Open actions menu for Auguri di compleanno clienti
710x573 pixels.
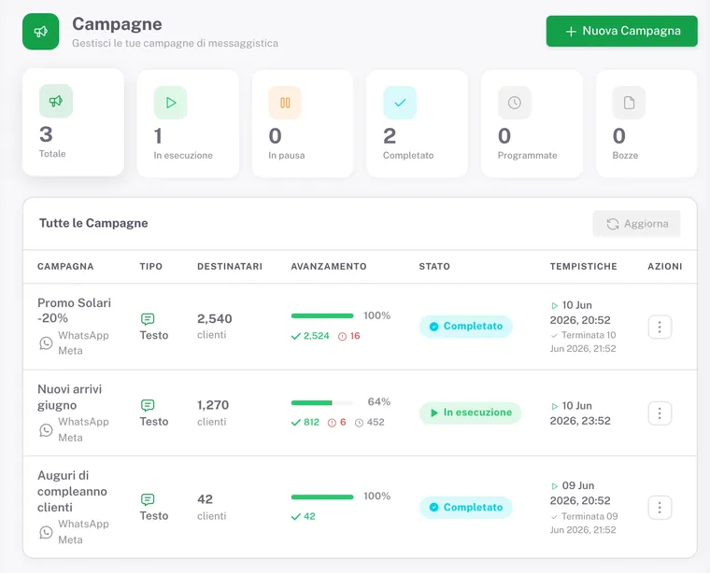(x=660, y=508)
